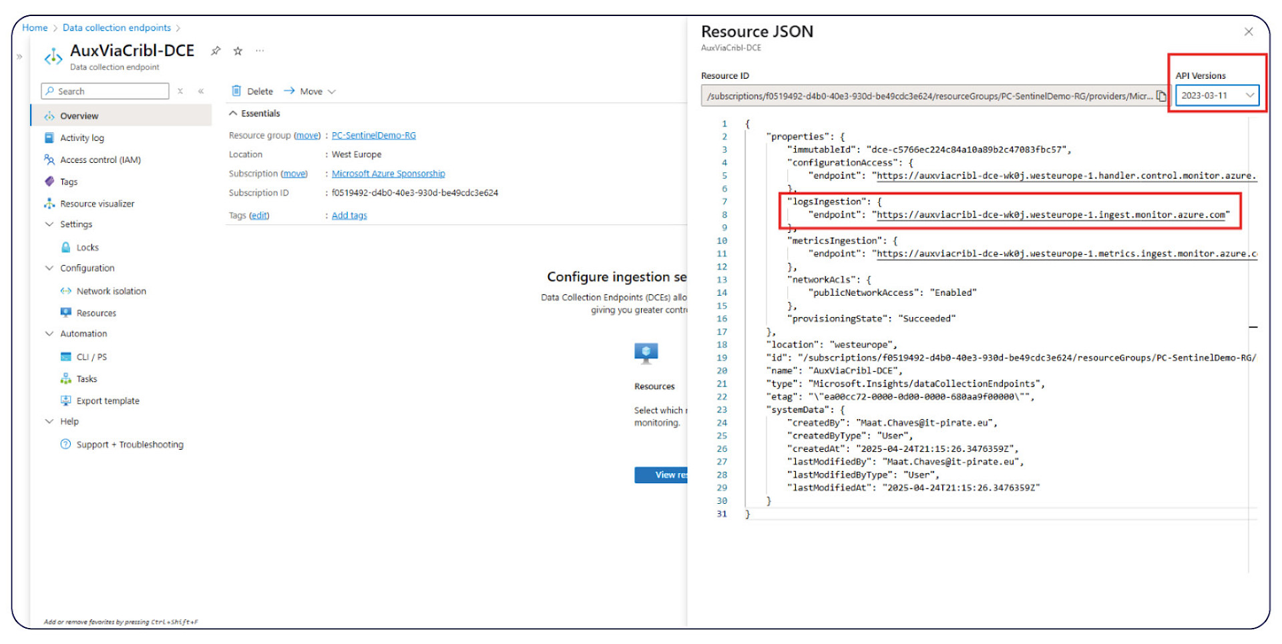Image resolution: width=1282 pixels, height=644 pixels.
Task: Collapse the Automation group in sidebar
Action: pyautogui.click(x=49, y=334)
